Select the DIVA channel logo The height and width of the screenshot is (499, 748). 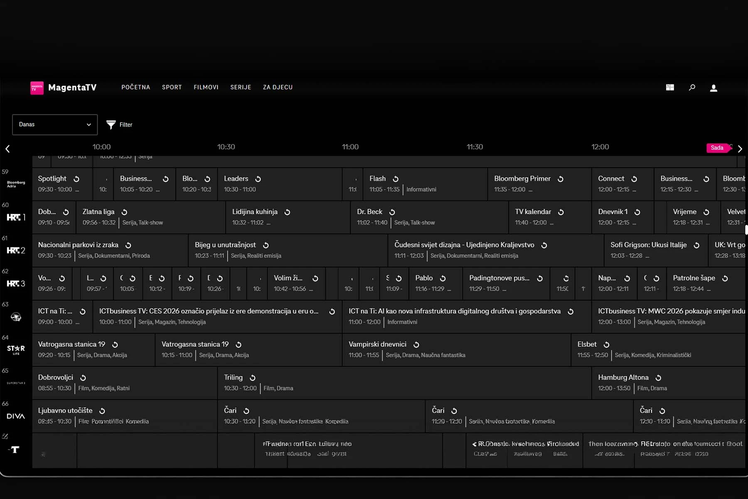point(16,416)
